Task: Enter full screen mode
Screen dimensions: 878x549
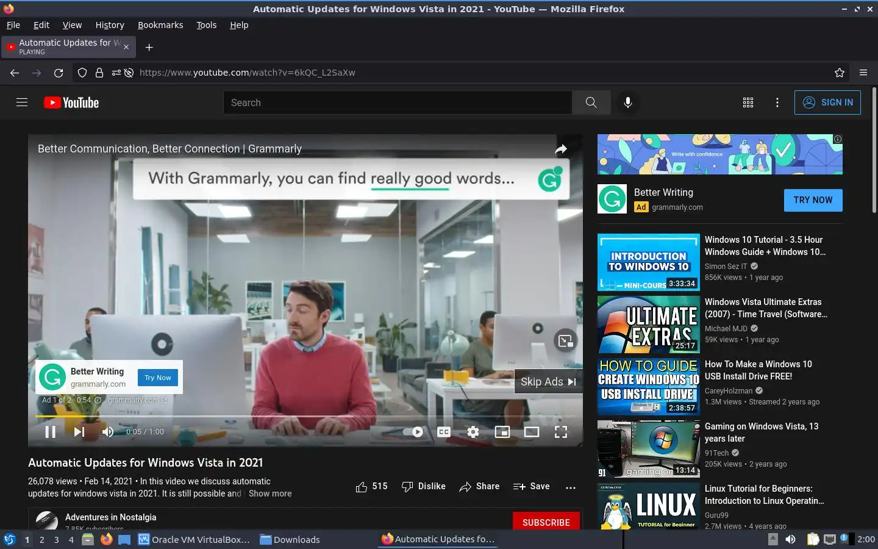Action: 561,432
